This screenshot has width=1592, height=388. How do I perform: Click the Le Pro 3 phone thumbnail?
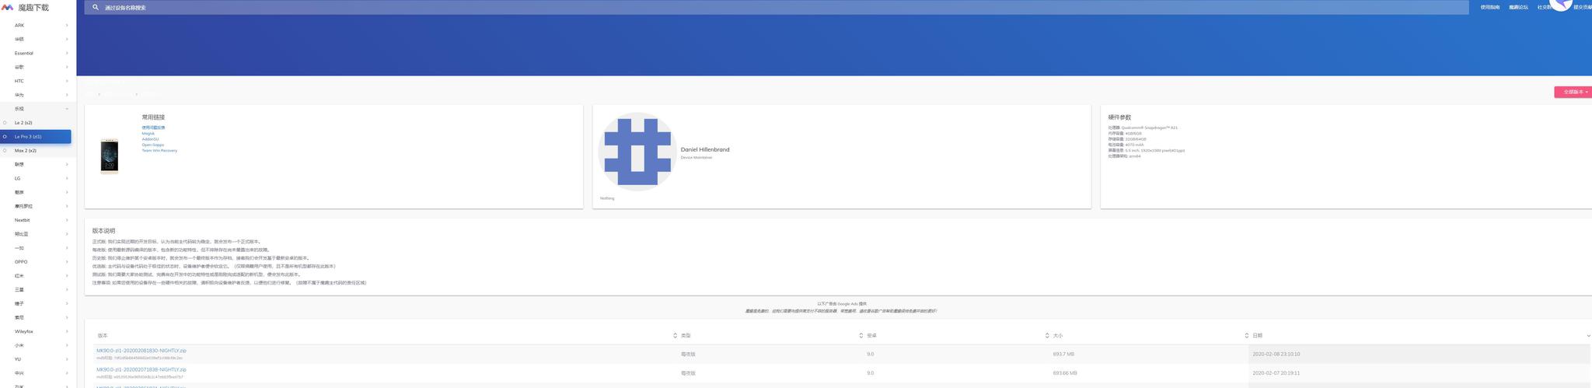[109, 156]
